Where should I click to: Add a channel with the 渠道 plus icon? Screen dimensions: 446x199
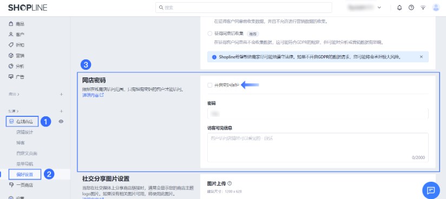pyautogui.click(x=61, y=111)
